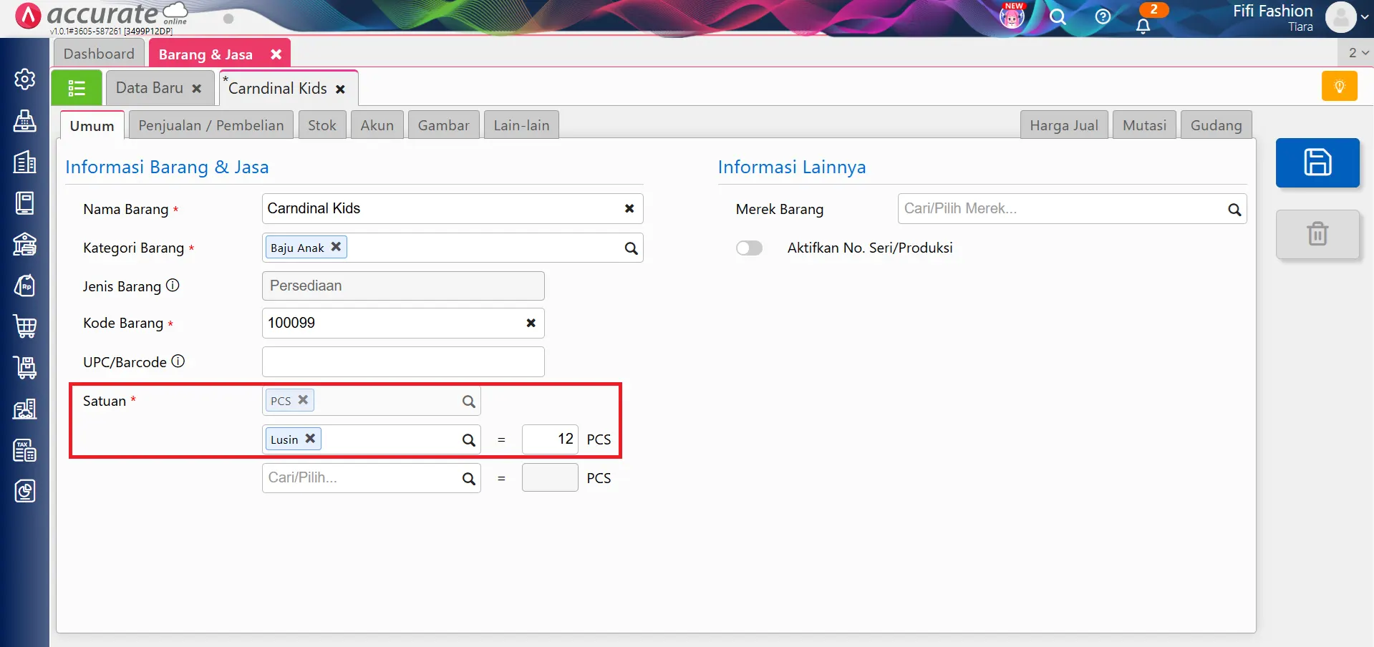Save the Carndinal Kids item record

1317,162
